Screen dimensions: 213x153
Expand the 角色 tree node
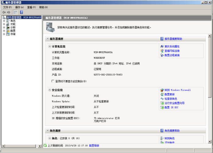(x=4, y=21)
